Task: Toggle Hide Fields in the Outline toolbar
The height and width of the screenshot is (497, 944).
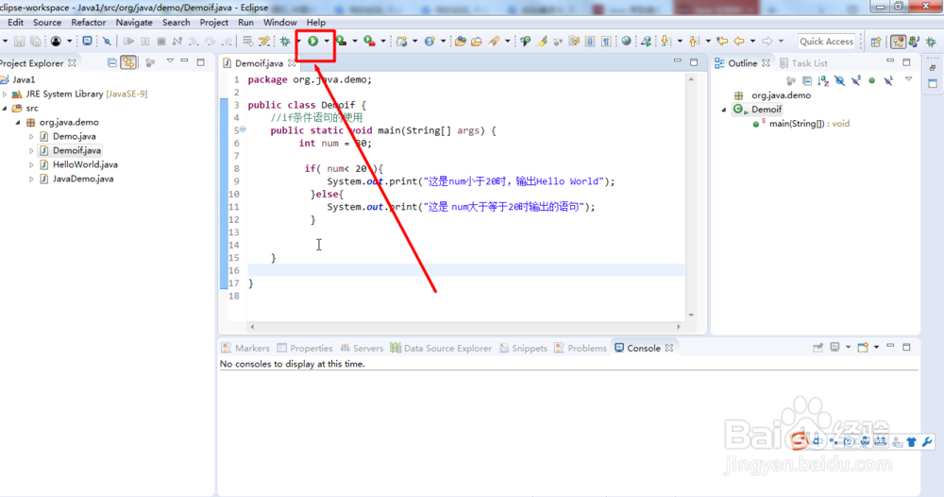Action: (840, 80)
